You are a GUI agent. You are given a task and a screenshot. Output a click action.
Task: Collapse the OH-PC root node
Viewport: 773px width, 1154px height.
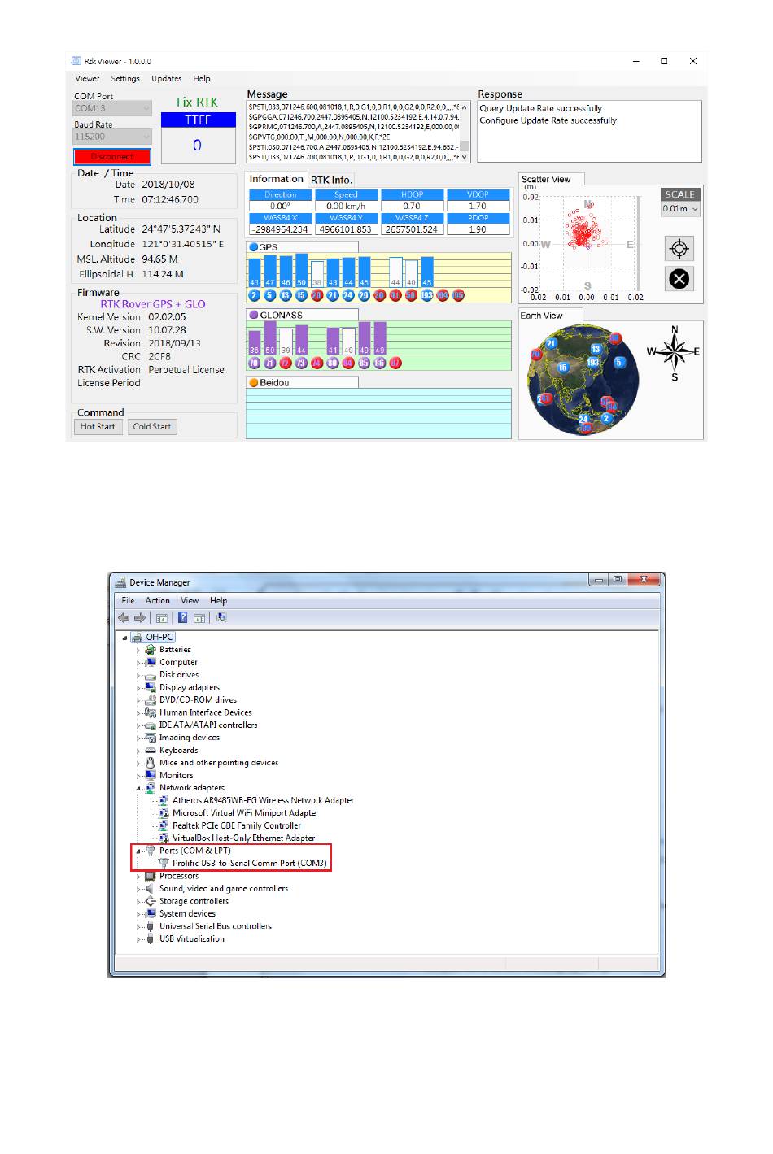click(125, 638)
